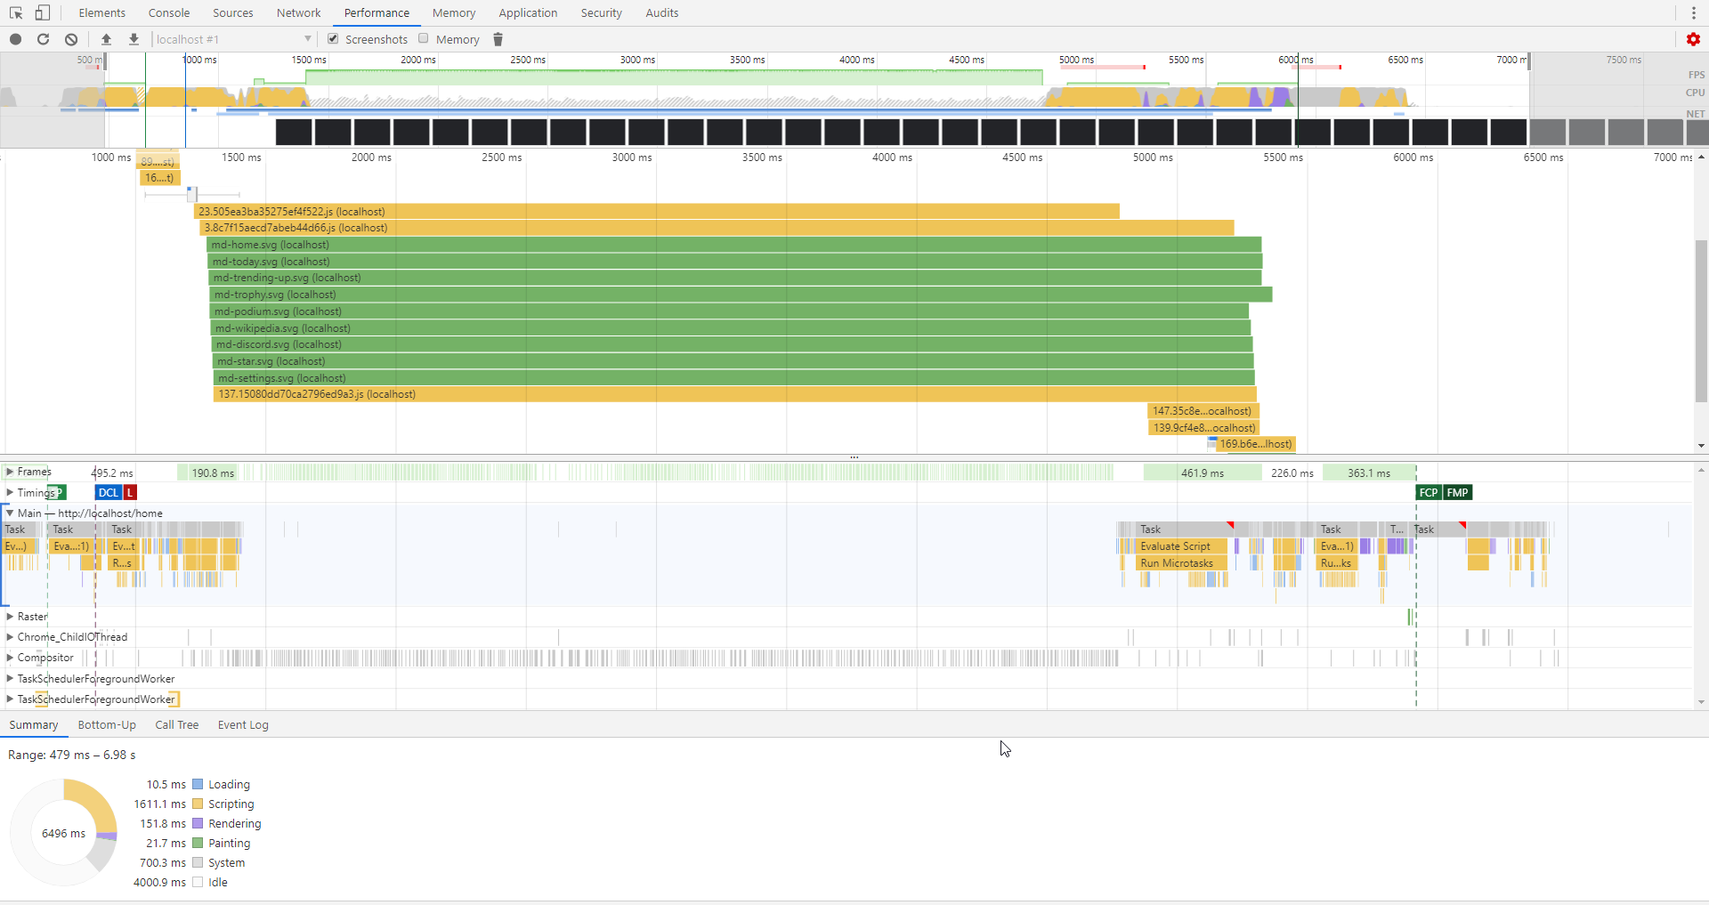Screen dimensions: 1709x905
Task: Click the FMP timing marker
Action: coord(1458,492)
